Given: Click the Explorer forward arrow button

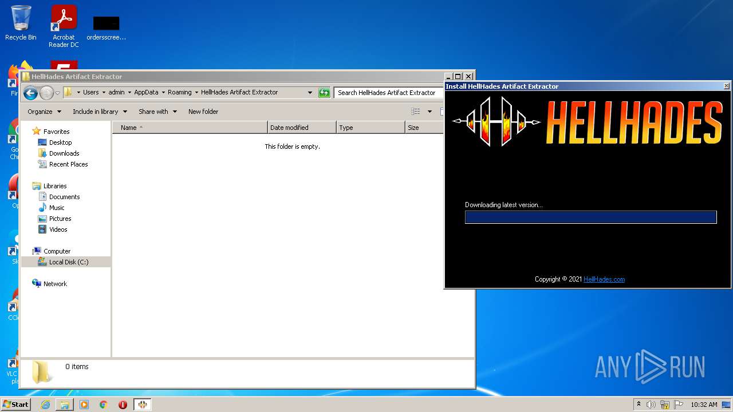Looking at the screenshot, I should pos(46,93).
